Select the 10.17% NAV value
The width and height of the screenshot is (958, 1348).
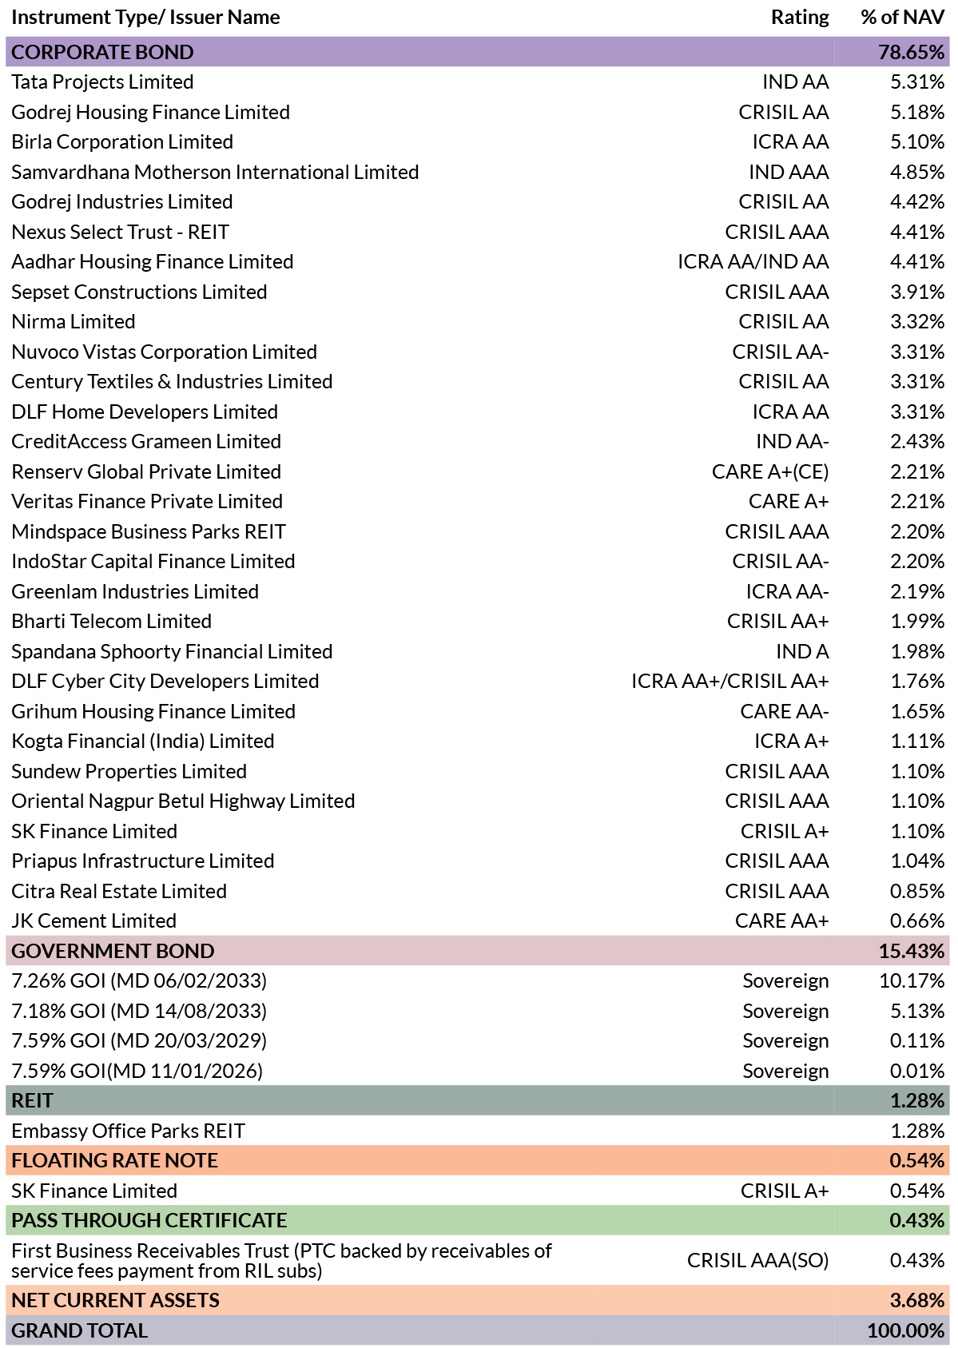pos(912,980)
